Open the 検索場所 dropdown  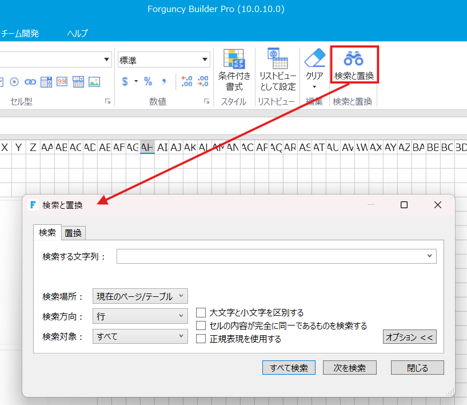(x=140, y=296)
